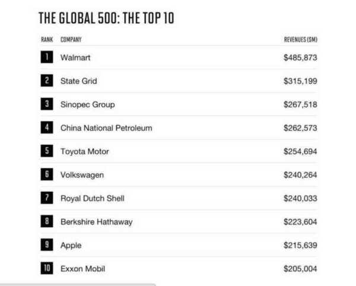The image size is (356, 286).
Task: Open the Toyota Motor entry
Action: [84, 151]
